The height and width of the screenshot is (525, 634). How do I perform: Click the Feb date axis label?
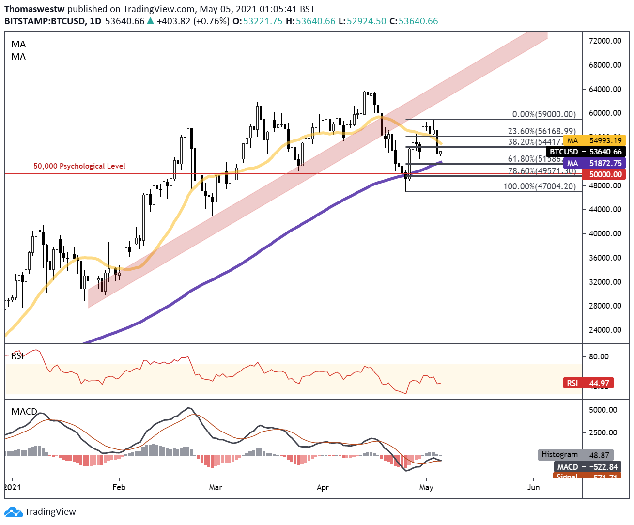(119, 487)
